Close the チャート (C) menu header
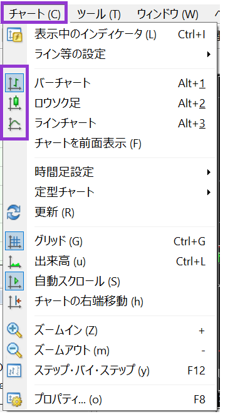This screenshot has width=228, height=419. tap(34, 13)
